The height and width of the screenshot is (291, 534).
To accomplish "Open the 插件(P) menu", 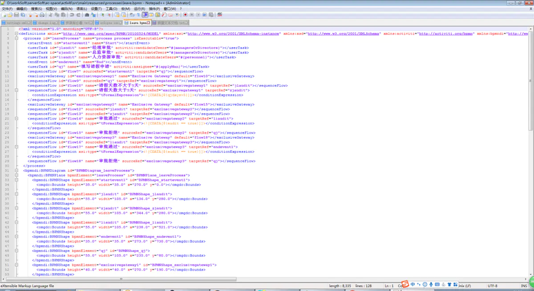I will tap(154, 8).
